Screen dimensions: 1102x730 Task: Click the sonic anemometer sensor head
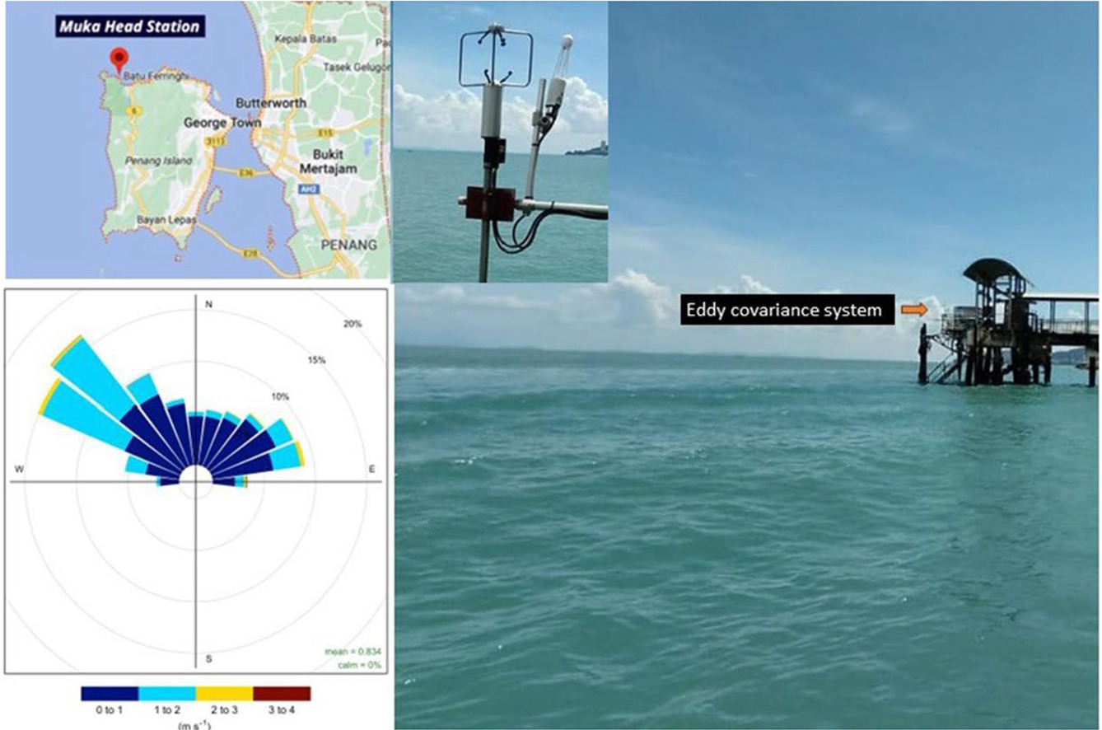493,56
